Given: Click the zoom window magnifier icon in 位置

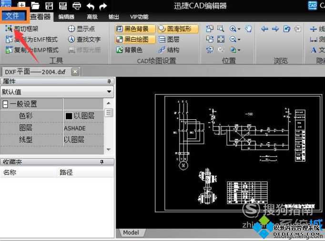Looking at the screenshot, I should coord(221,29).
